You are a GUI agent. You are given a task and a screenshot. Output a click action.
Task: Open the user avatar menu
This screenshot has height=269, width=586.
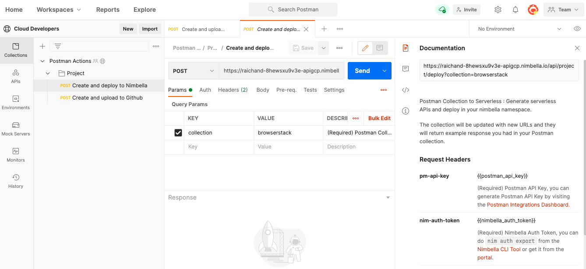(533, 10)
